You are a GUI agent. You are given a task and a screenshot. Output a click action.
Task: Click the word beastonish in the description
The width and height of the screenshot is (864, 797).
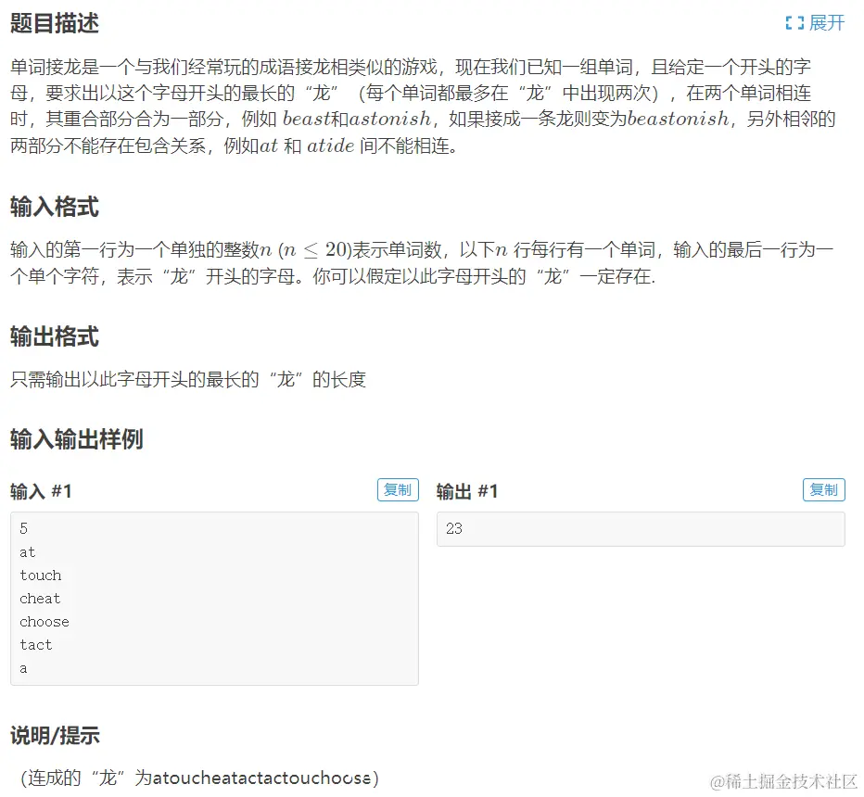point(678,119)
